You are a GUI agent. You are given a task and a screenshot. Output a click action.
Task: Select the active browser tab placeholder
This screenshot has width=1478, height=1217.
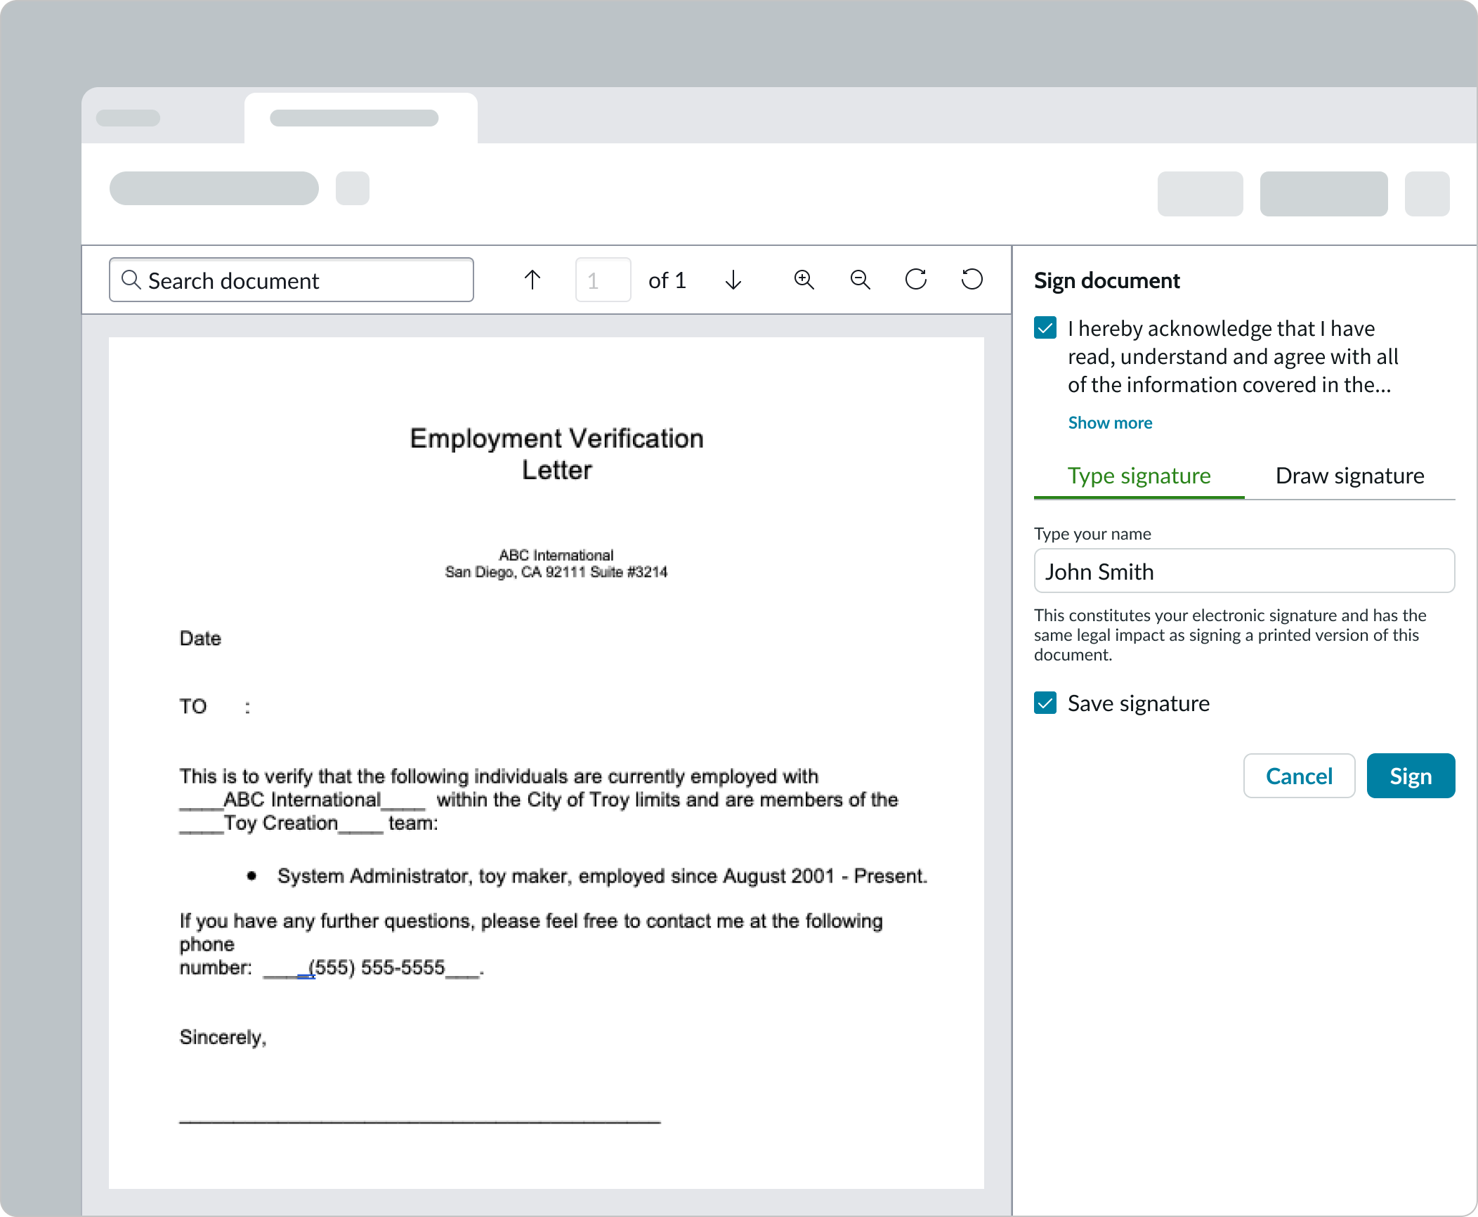(355, 118)
